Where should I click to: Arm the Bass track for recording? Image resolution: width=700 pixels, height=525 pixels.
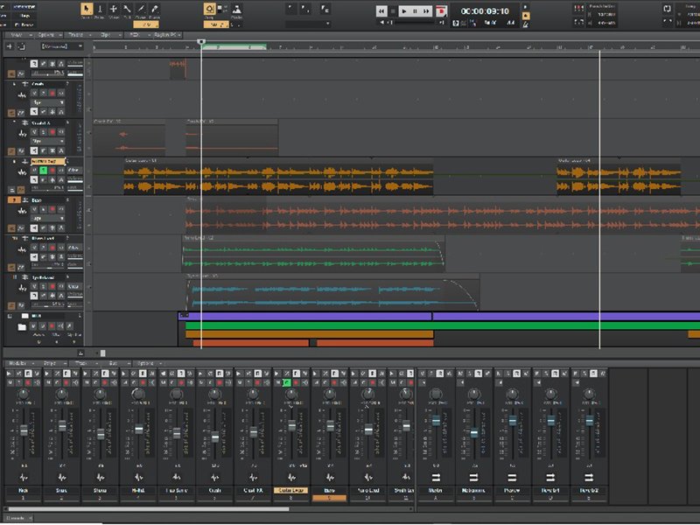(x=52, y=208)
